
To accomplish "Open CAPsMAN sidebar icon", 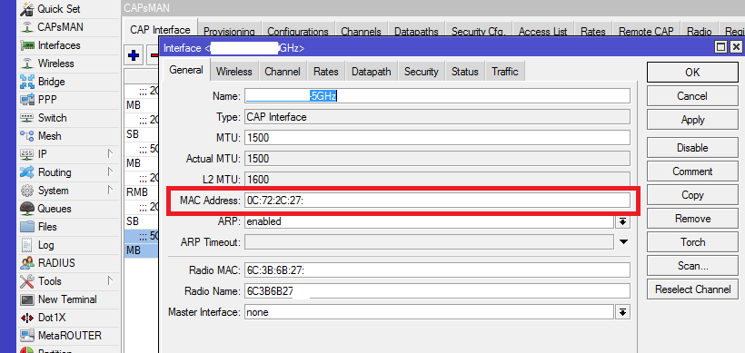I will click(x=27, y=27).
